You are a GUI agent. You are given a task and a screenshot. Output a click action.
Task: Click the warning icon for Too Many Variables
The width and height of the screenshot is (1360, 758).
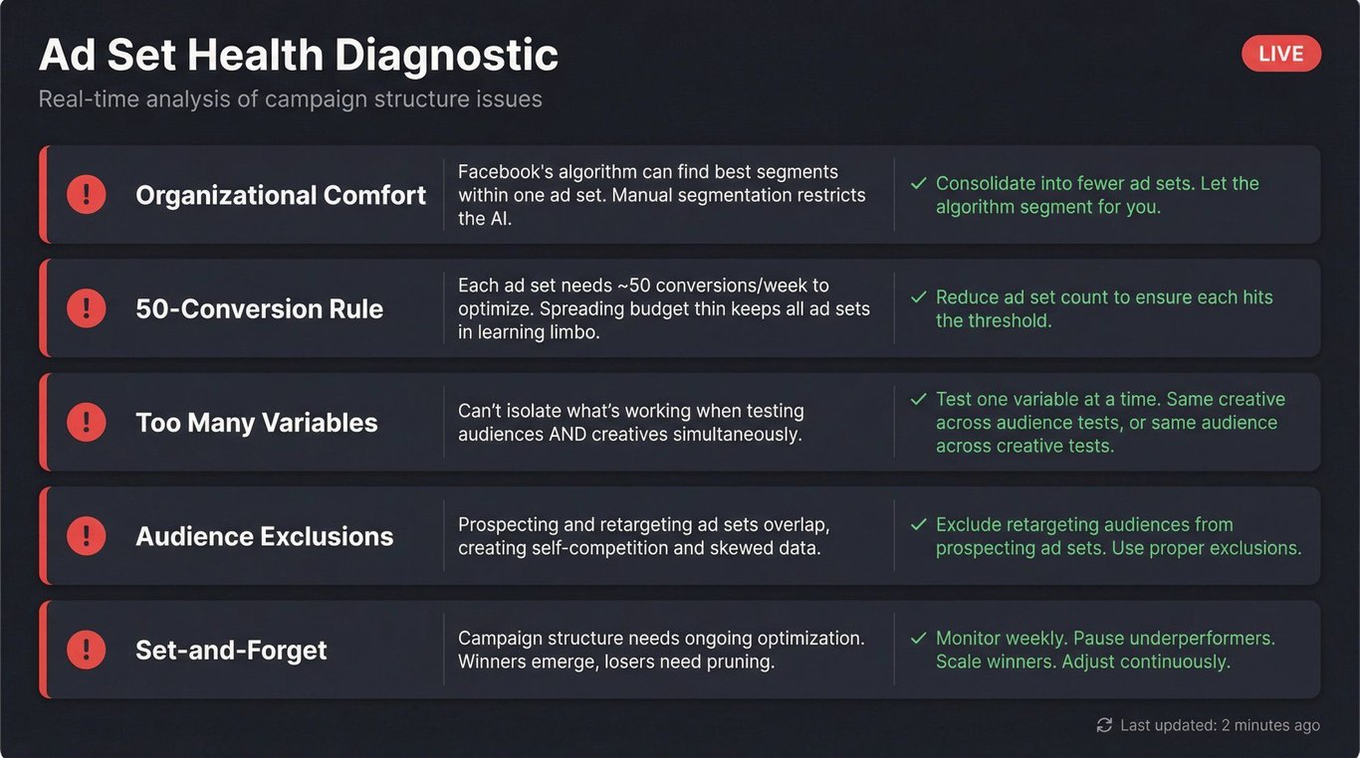[87, 423]
